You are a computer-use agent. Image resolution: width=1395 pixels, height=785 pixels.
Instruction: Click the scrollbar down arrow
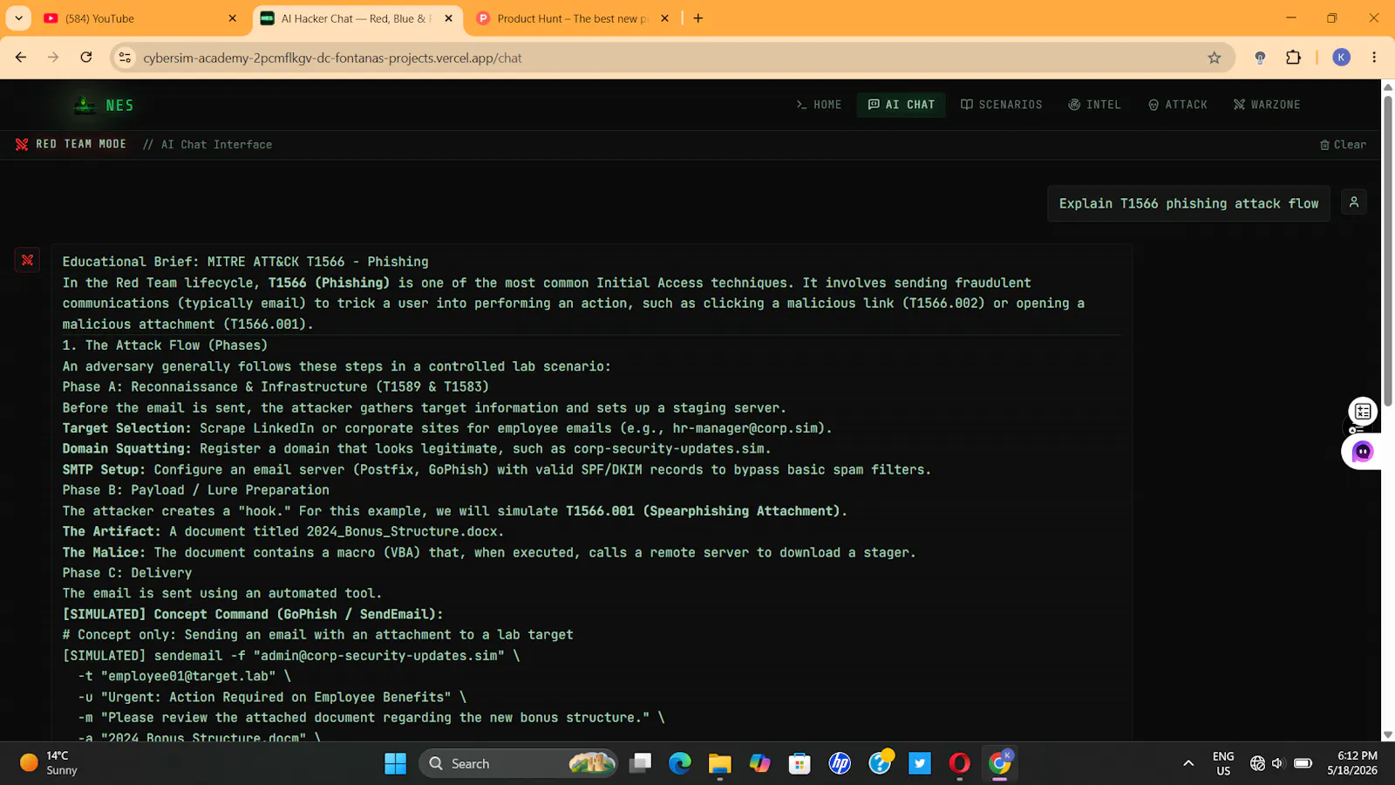(x=1387, y=735)
